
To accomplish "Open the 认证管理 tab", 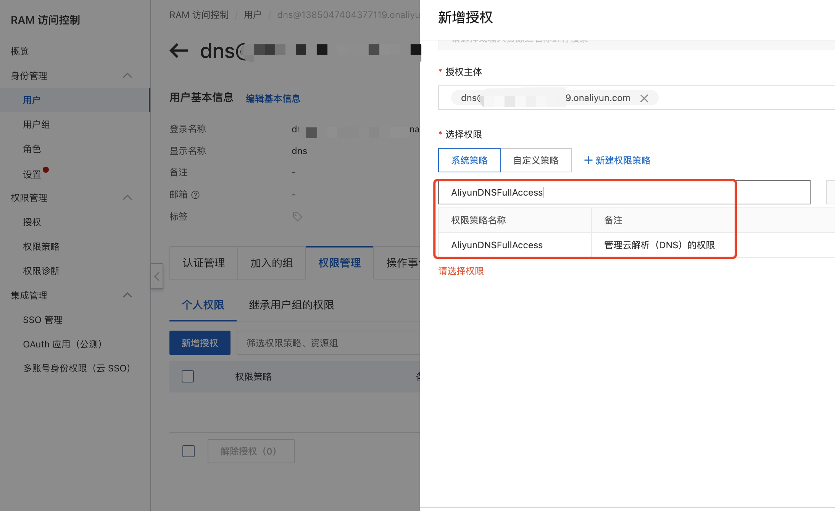I will click(203, 263).
